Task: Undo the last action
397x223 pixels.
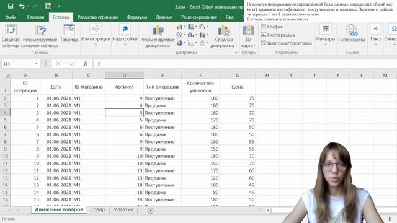Action: pos(22,6)
